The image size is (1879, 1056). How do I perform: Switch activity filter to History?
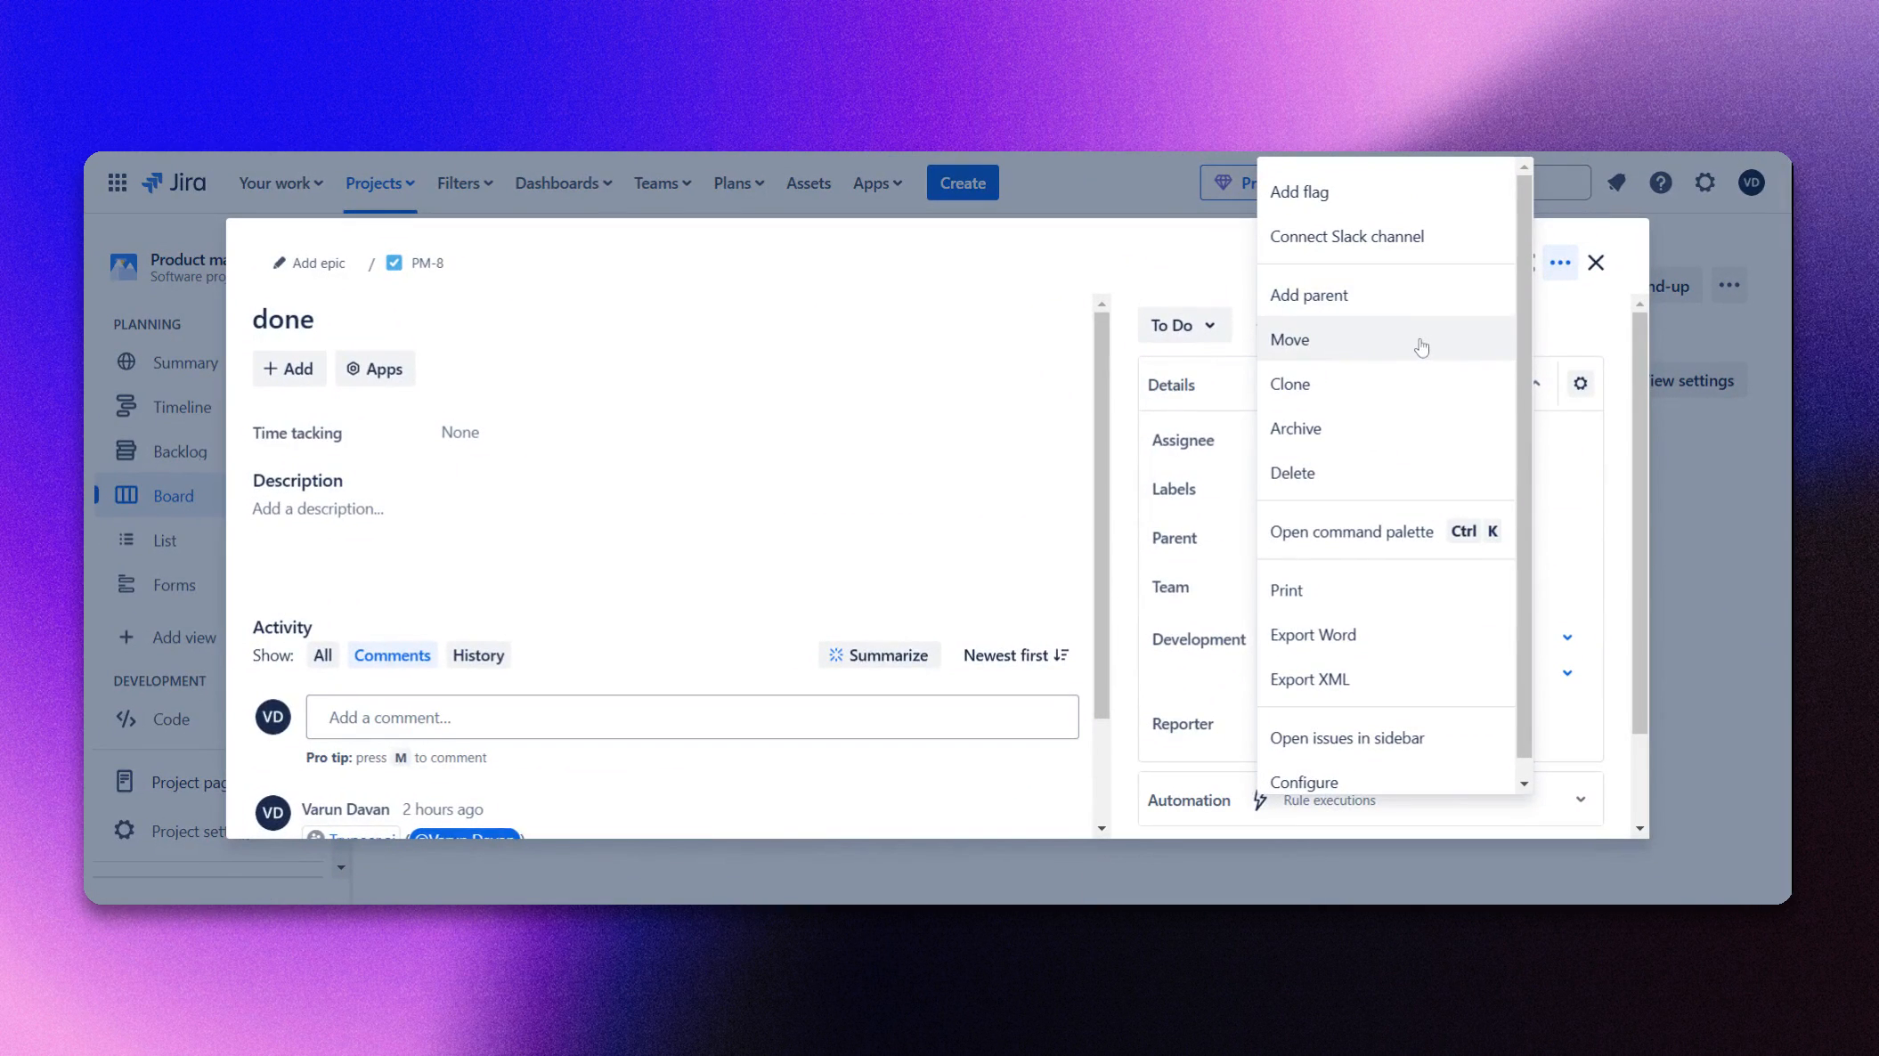[x=478, y=654]
